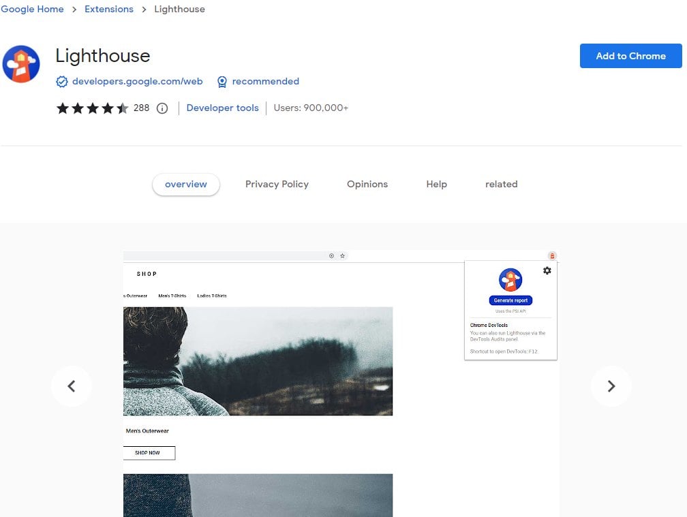Image resolution: width=687 pixels, height=517 pixels.
Task: Click install circle icon in screenshot address bar
Action: (x=332, y=255)
